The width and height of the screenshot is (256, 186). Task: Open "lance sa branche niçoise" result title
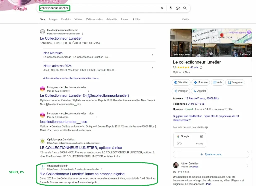pyautogui.click(x=82, y=174)
